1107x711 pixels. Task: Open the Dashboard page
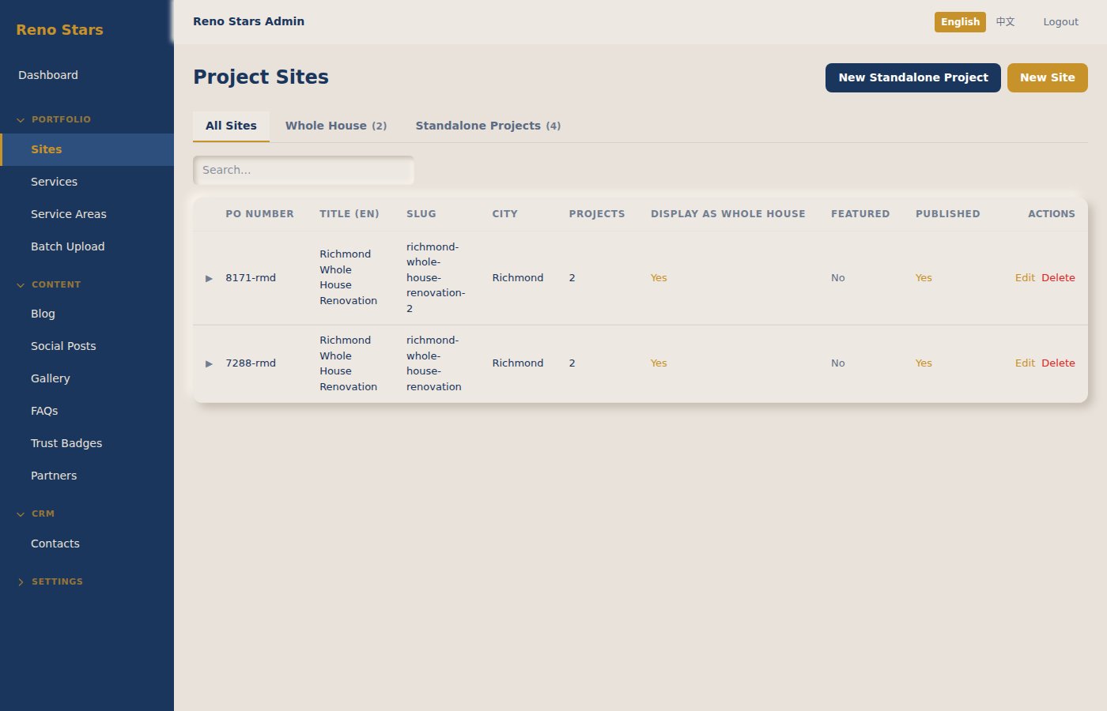(48, 75)
